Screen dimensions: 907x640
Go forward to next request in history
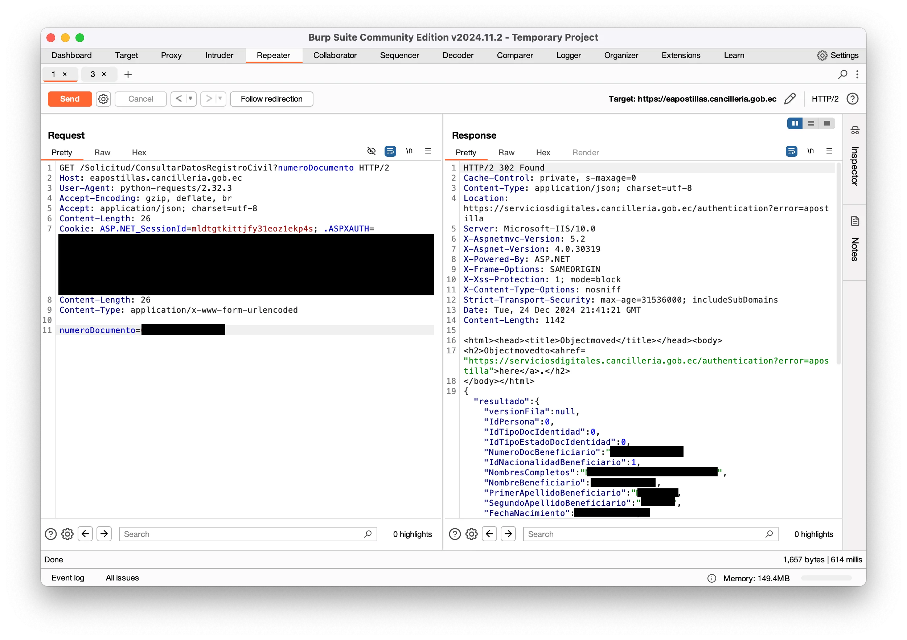point(209,99)
